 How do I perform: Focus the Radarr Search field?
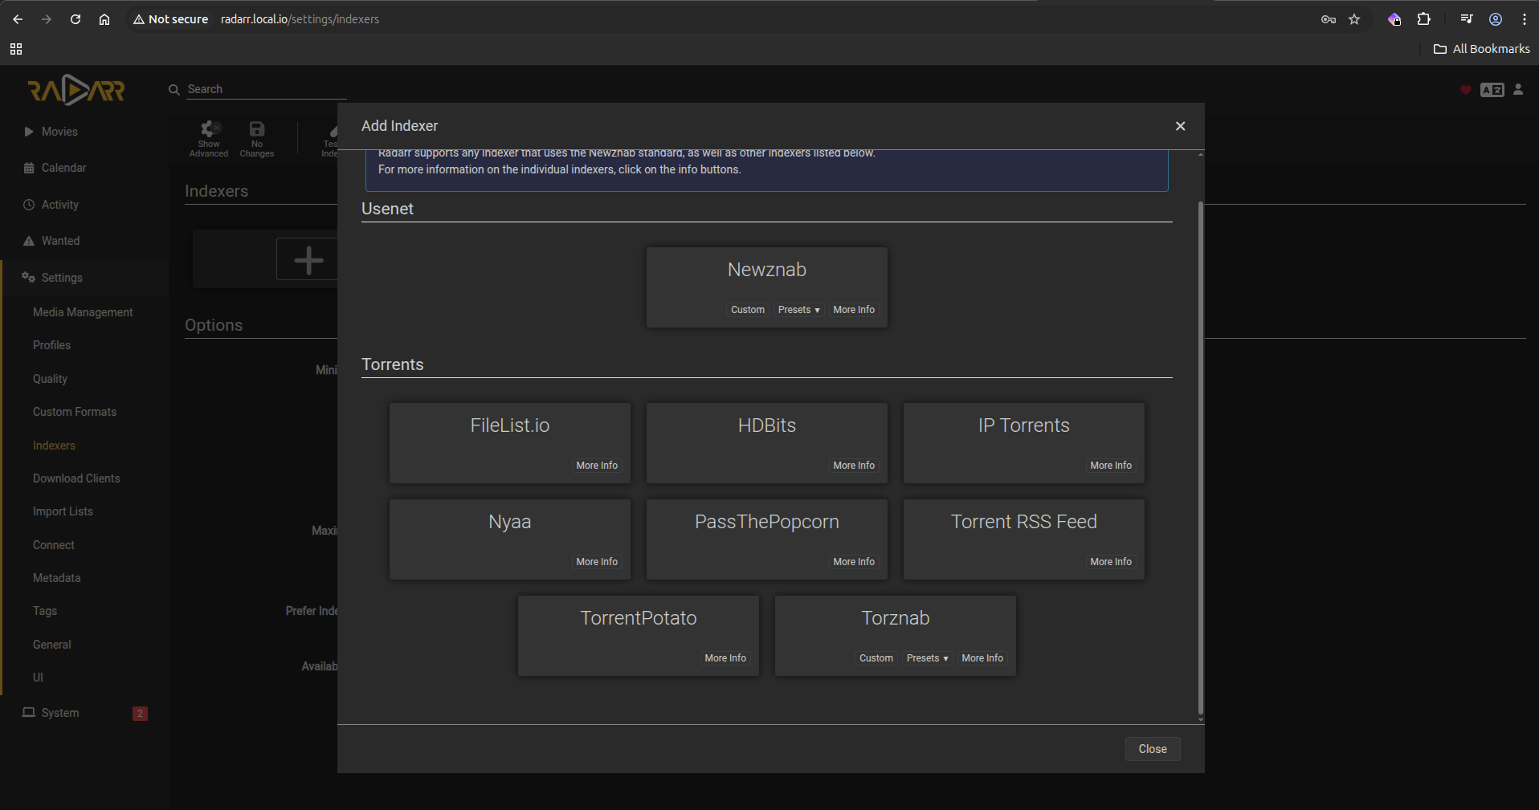[x=266, y=89]
